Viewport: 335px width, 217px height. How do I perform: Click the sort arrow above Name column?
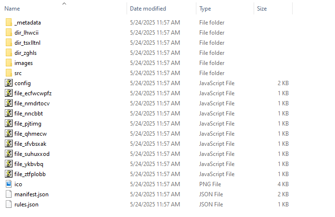(x=64, y=3)
